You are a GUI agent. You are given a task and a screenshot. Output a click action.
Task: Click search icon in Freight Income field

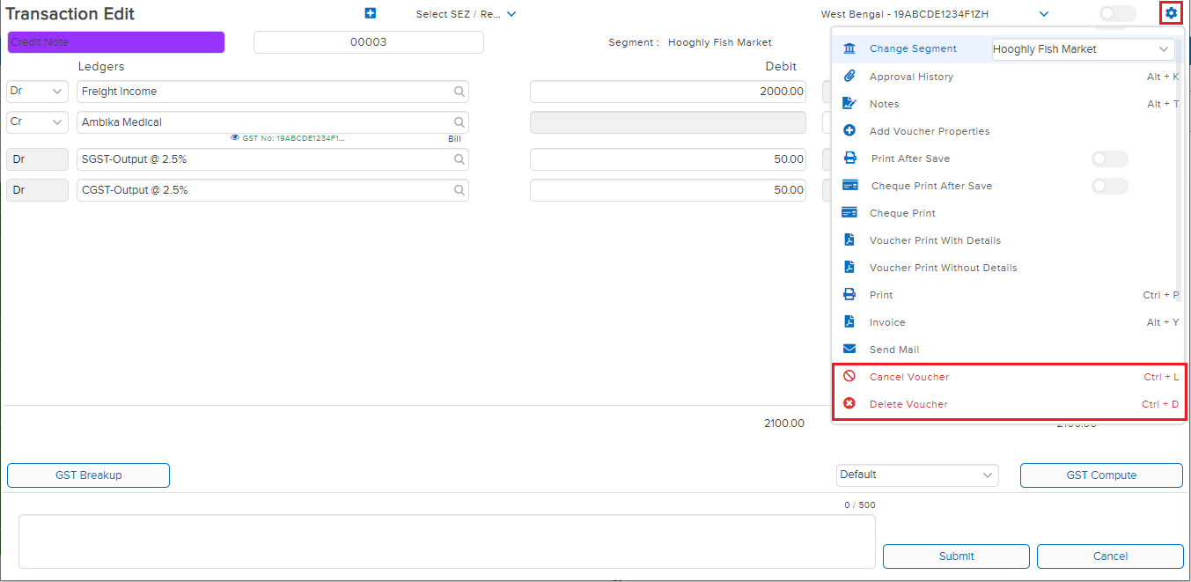point(459,92)
